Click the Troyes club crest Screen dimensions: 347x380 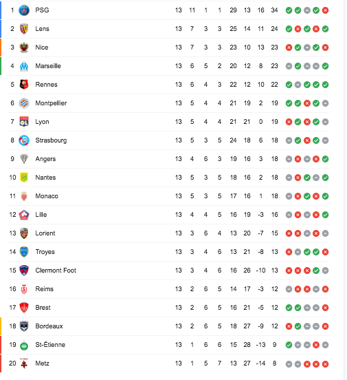24,252
